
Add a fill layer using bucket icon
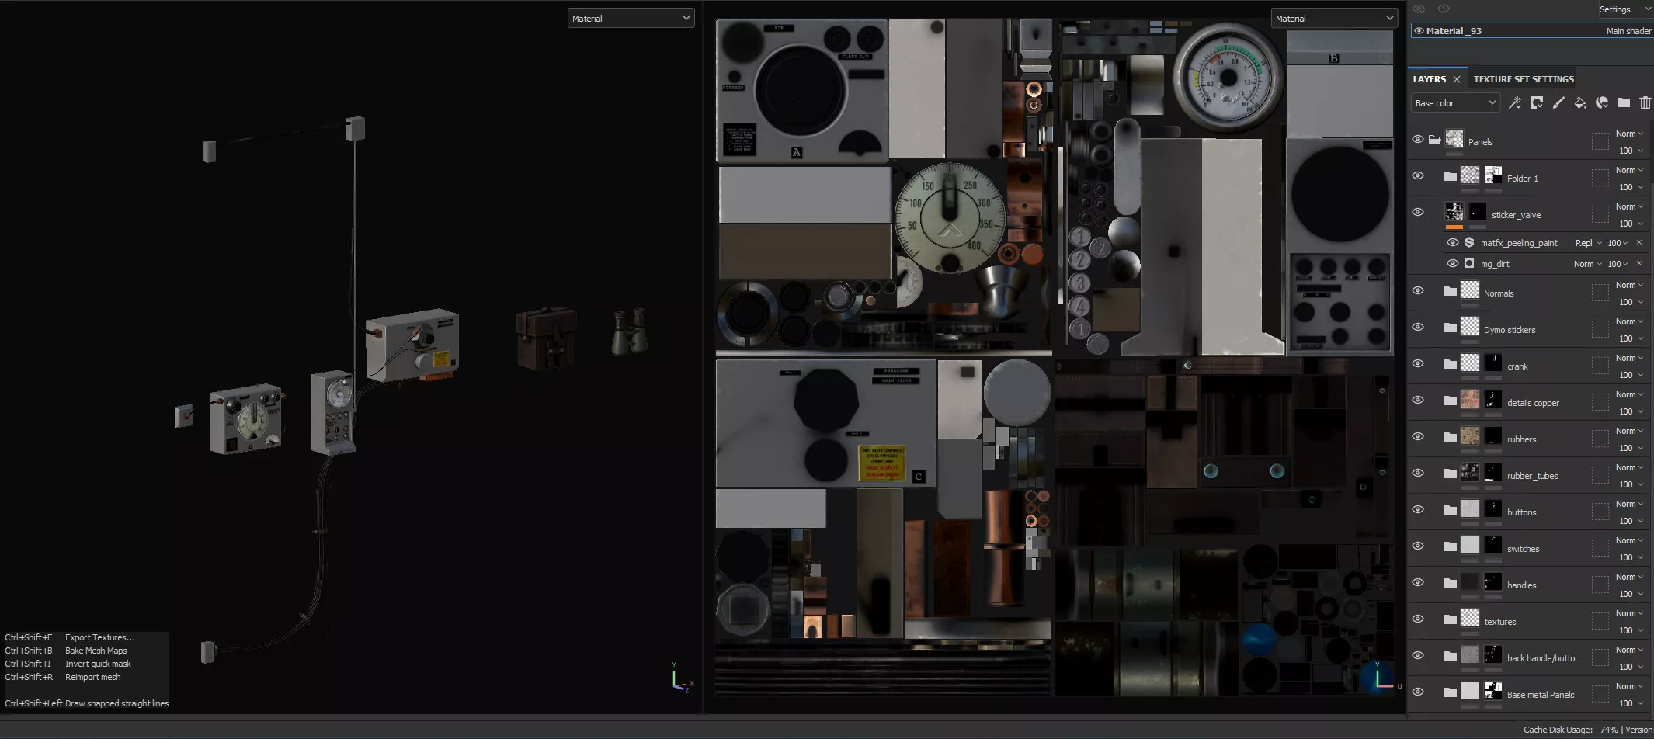tap(1579, 103)
